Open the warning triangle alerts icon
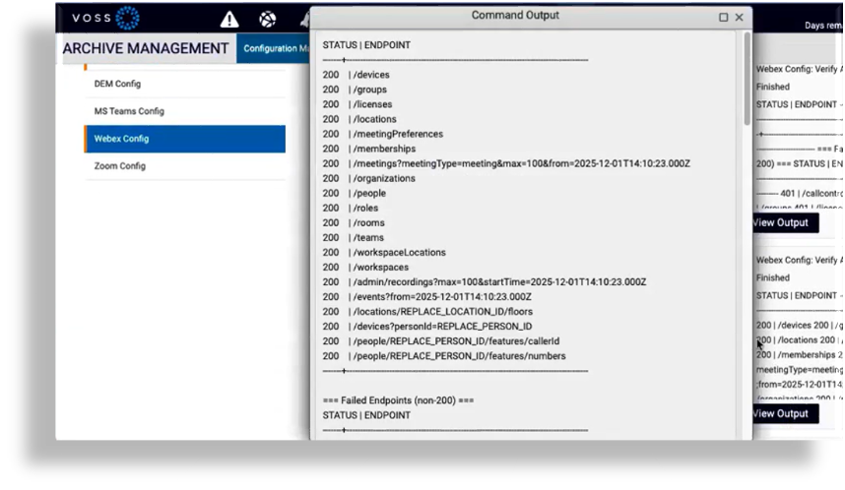The image size is (845, 490). tap(229, 20)
